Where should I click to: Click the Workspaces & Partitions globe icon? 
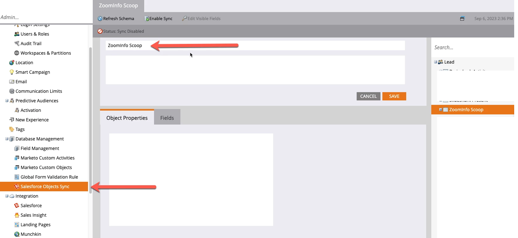[x=17, y=53]
